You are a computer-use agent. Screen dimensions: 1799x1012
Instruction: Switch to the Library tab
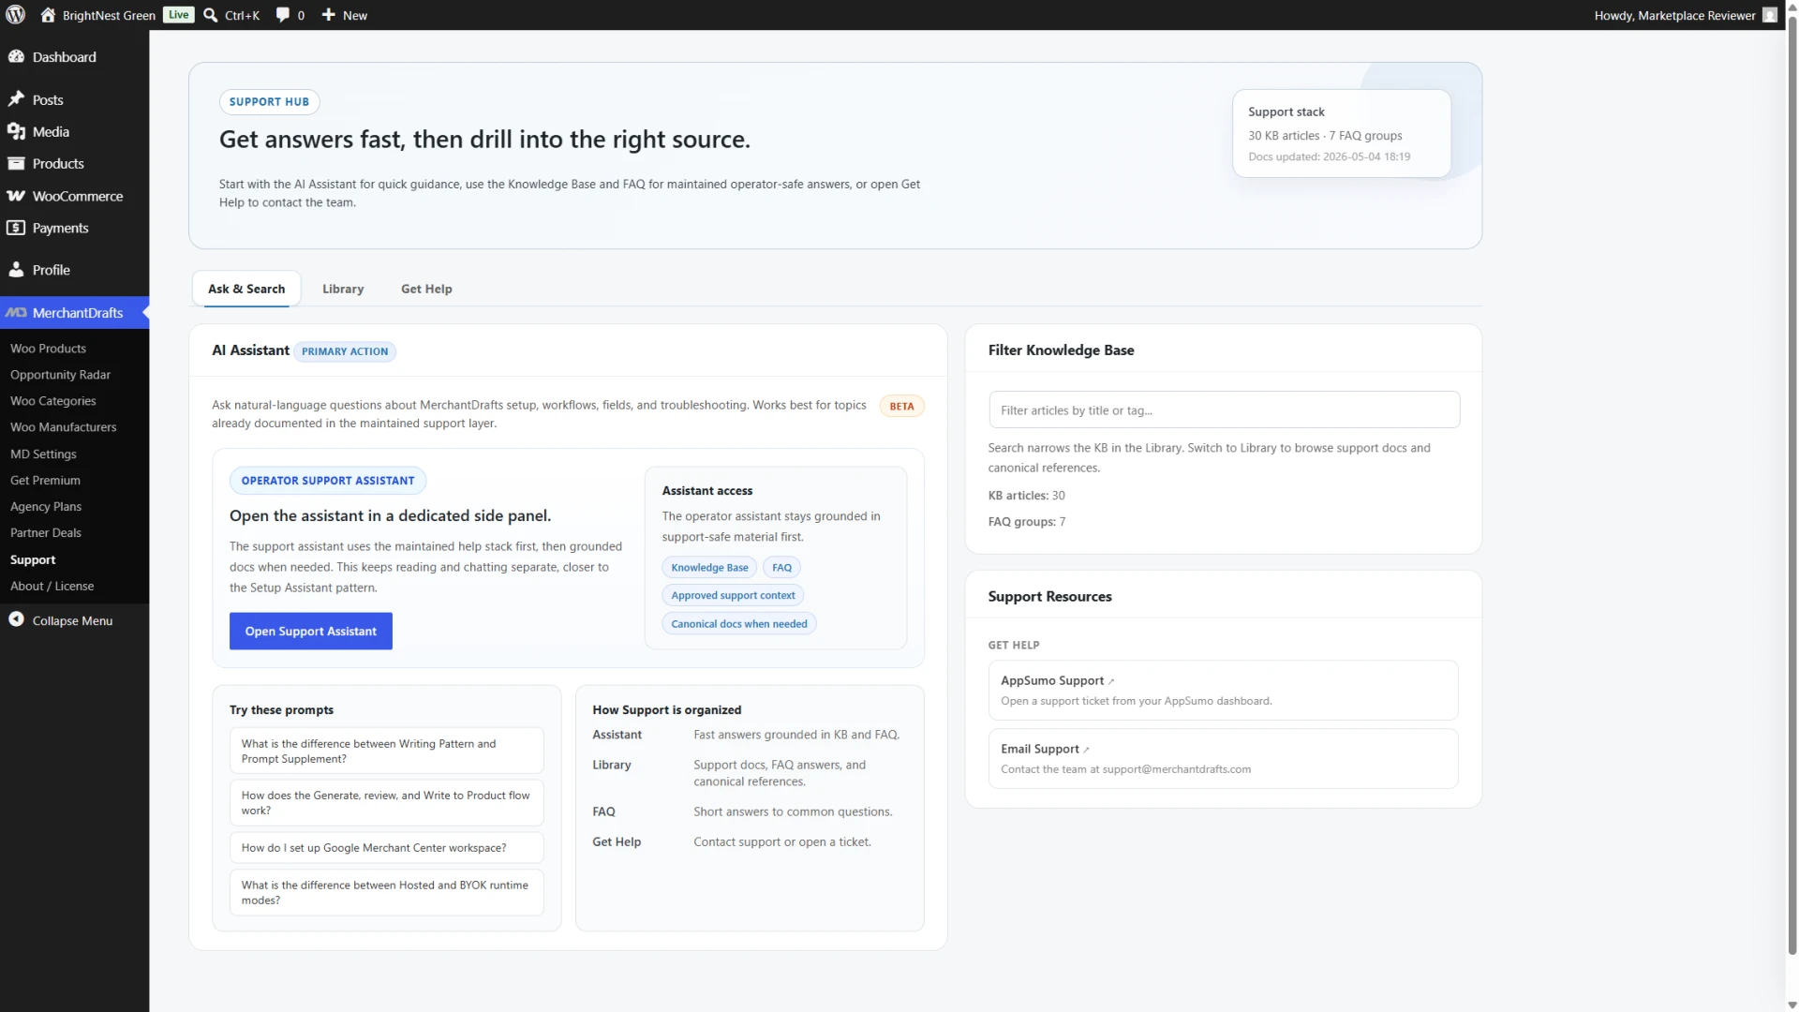[343, 289]
